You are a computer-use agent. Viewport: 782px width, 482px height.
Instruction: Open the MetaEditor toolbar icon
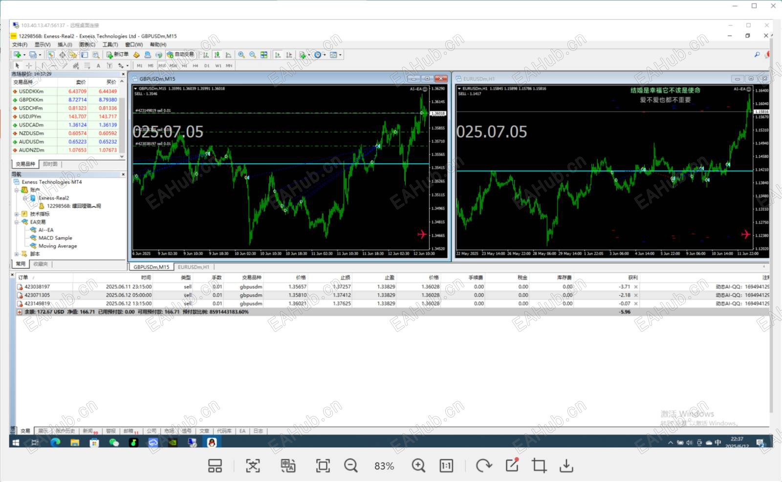136,55
